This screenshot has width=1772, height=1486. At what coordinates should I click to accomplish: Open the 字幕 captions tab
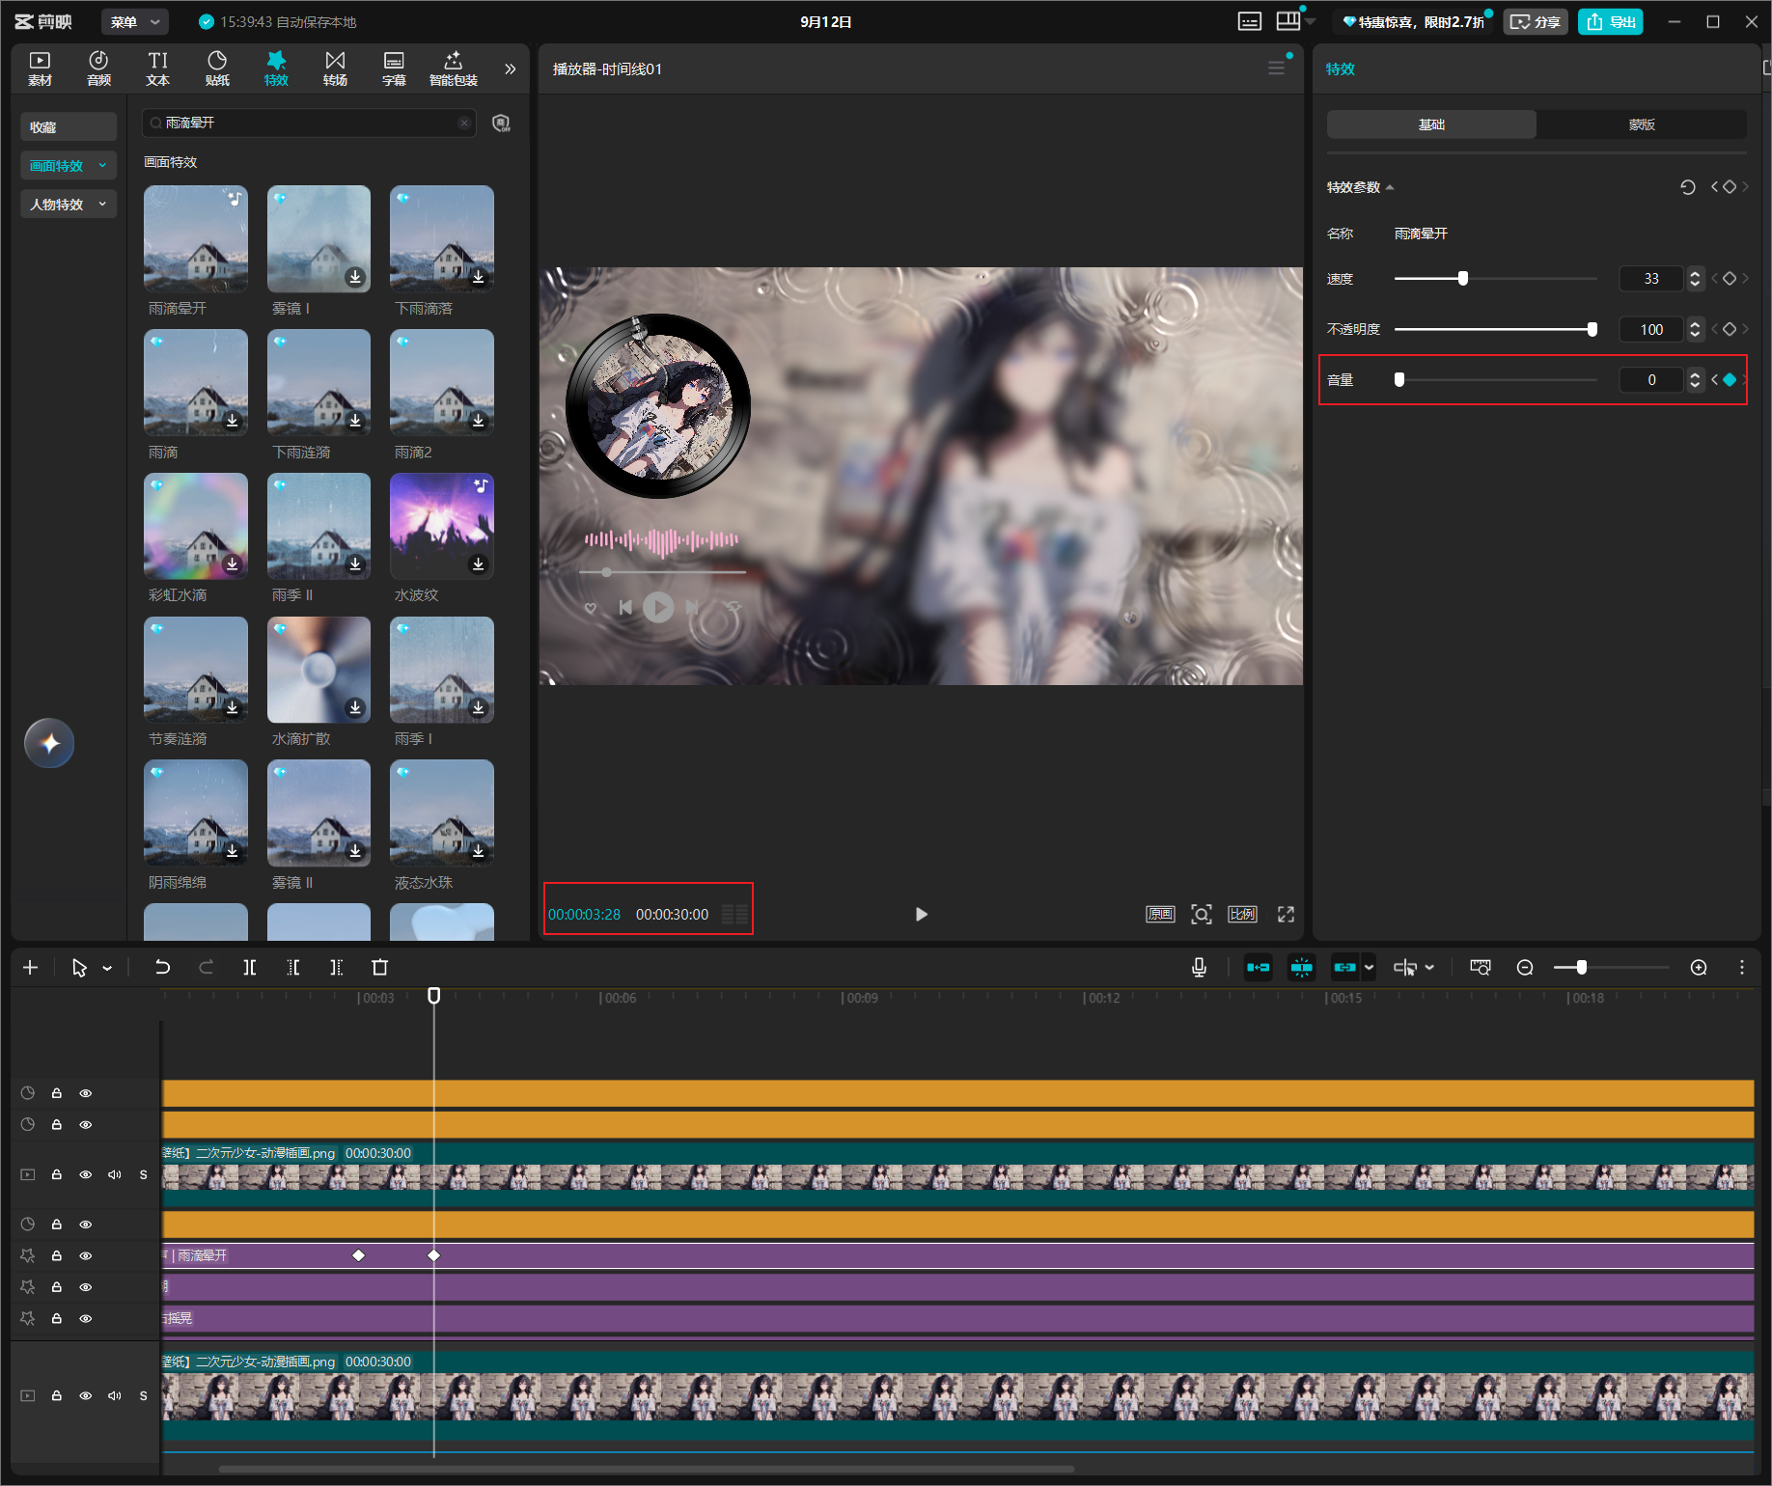pyautogui.click(x=394, y=69)
